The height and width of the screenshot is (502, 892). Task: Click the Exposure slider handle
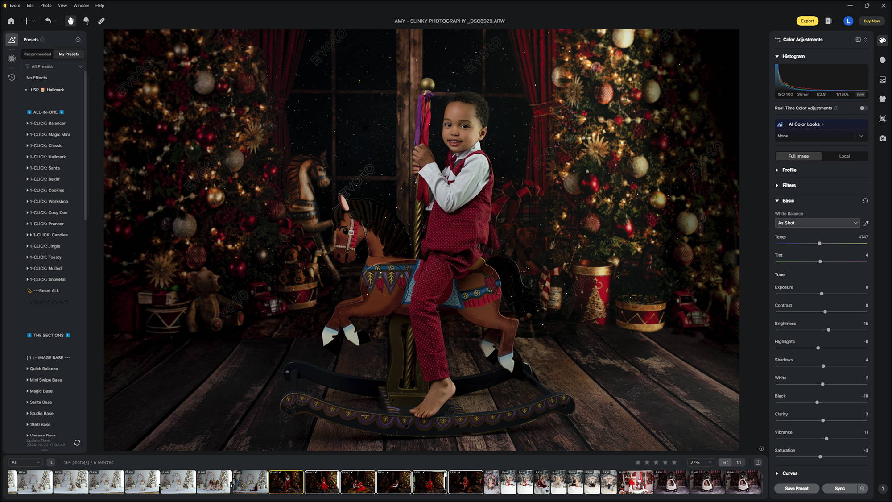pos(822,294)
